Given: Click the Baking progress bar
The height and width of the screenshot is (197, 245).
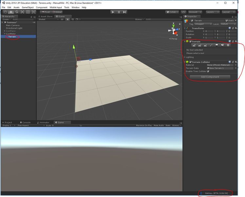Looking at the screenshot, I should [215, 193].
